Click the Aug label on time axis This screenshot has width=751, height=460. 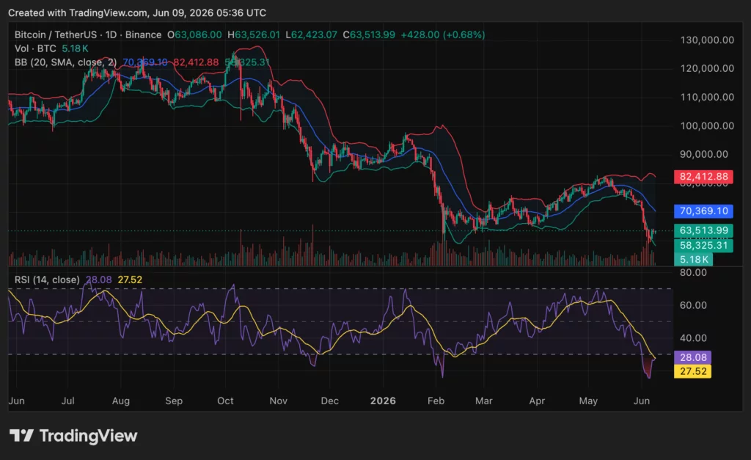click(x=121, y=401)
